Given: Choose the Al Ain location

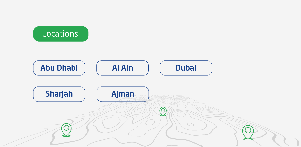Looking at the screenshot, I should coord(123,68).
